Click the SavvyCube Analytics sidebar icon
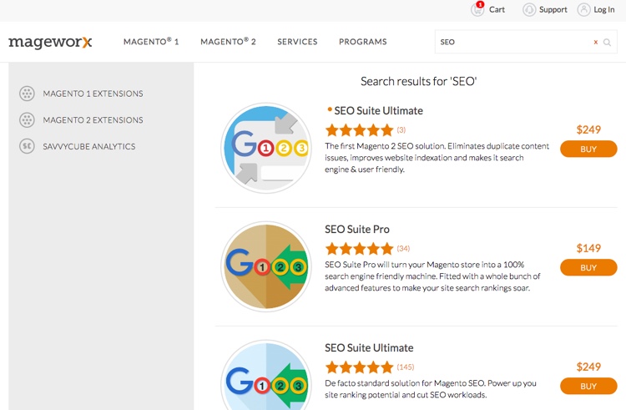Viewport: 626px width, 410px height. [27, 147]
